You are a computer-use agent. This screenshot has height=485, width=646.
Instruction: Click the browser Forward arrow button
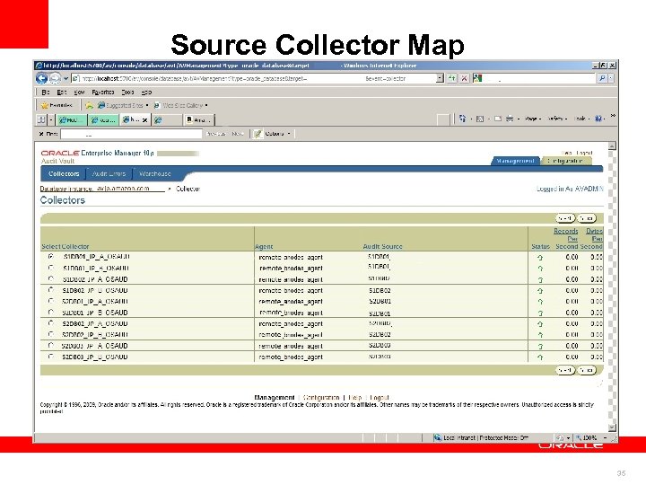(x=55, y=78)
